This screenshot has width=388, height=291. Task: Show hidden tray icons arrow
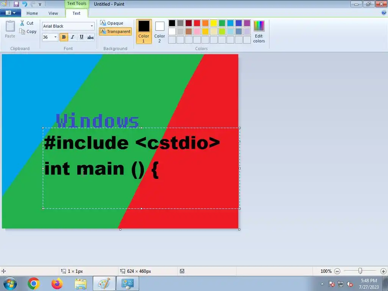tap(322, 284)
